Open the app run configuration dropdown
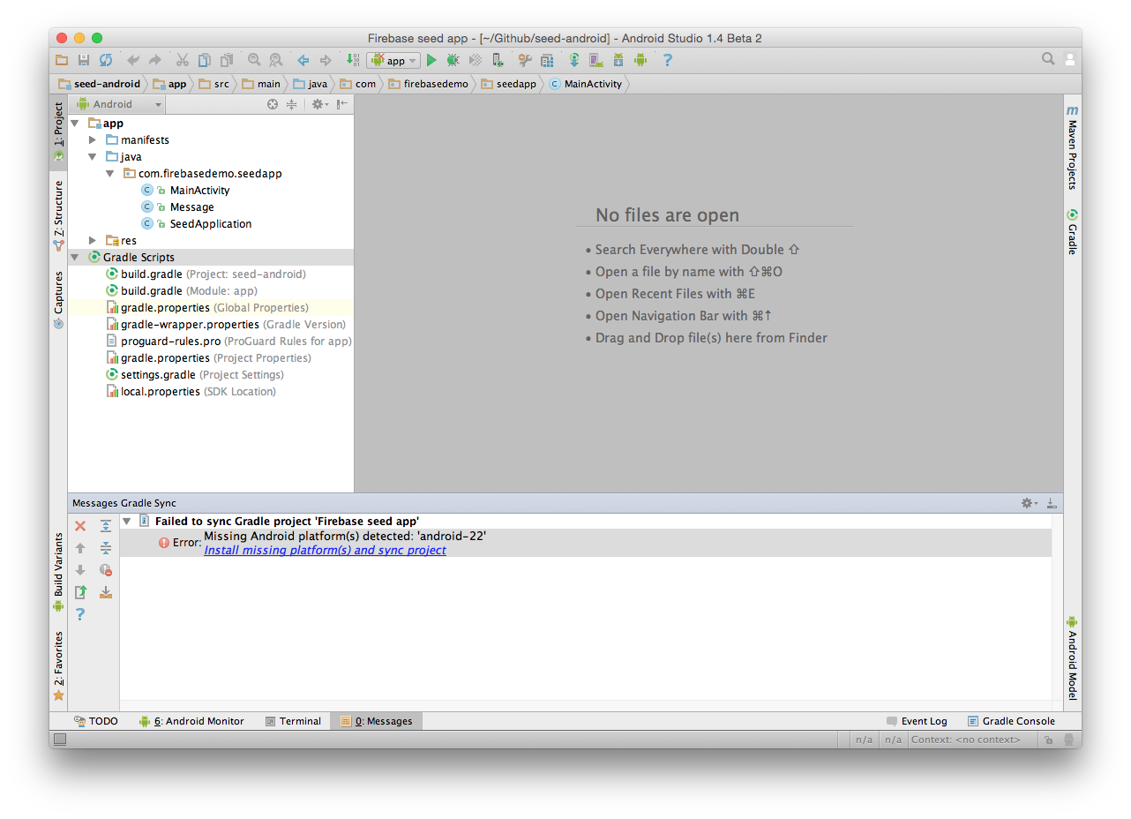This screenshot has height=819, width=1131. pos(393,60)
